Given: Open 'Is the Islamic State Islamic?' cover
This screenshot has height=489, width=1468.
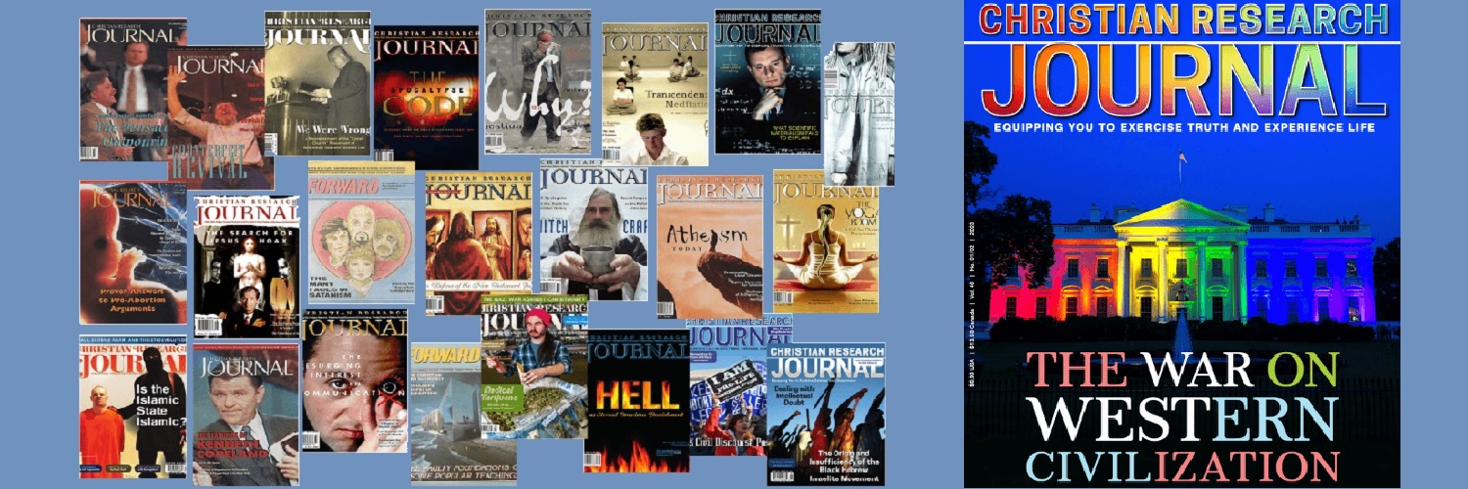Looking at the screenshot, I should (133, 408).
